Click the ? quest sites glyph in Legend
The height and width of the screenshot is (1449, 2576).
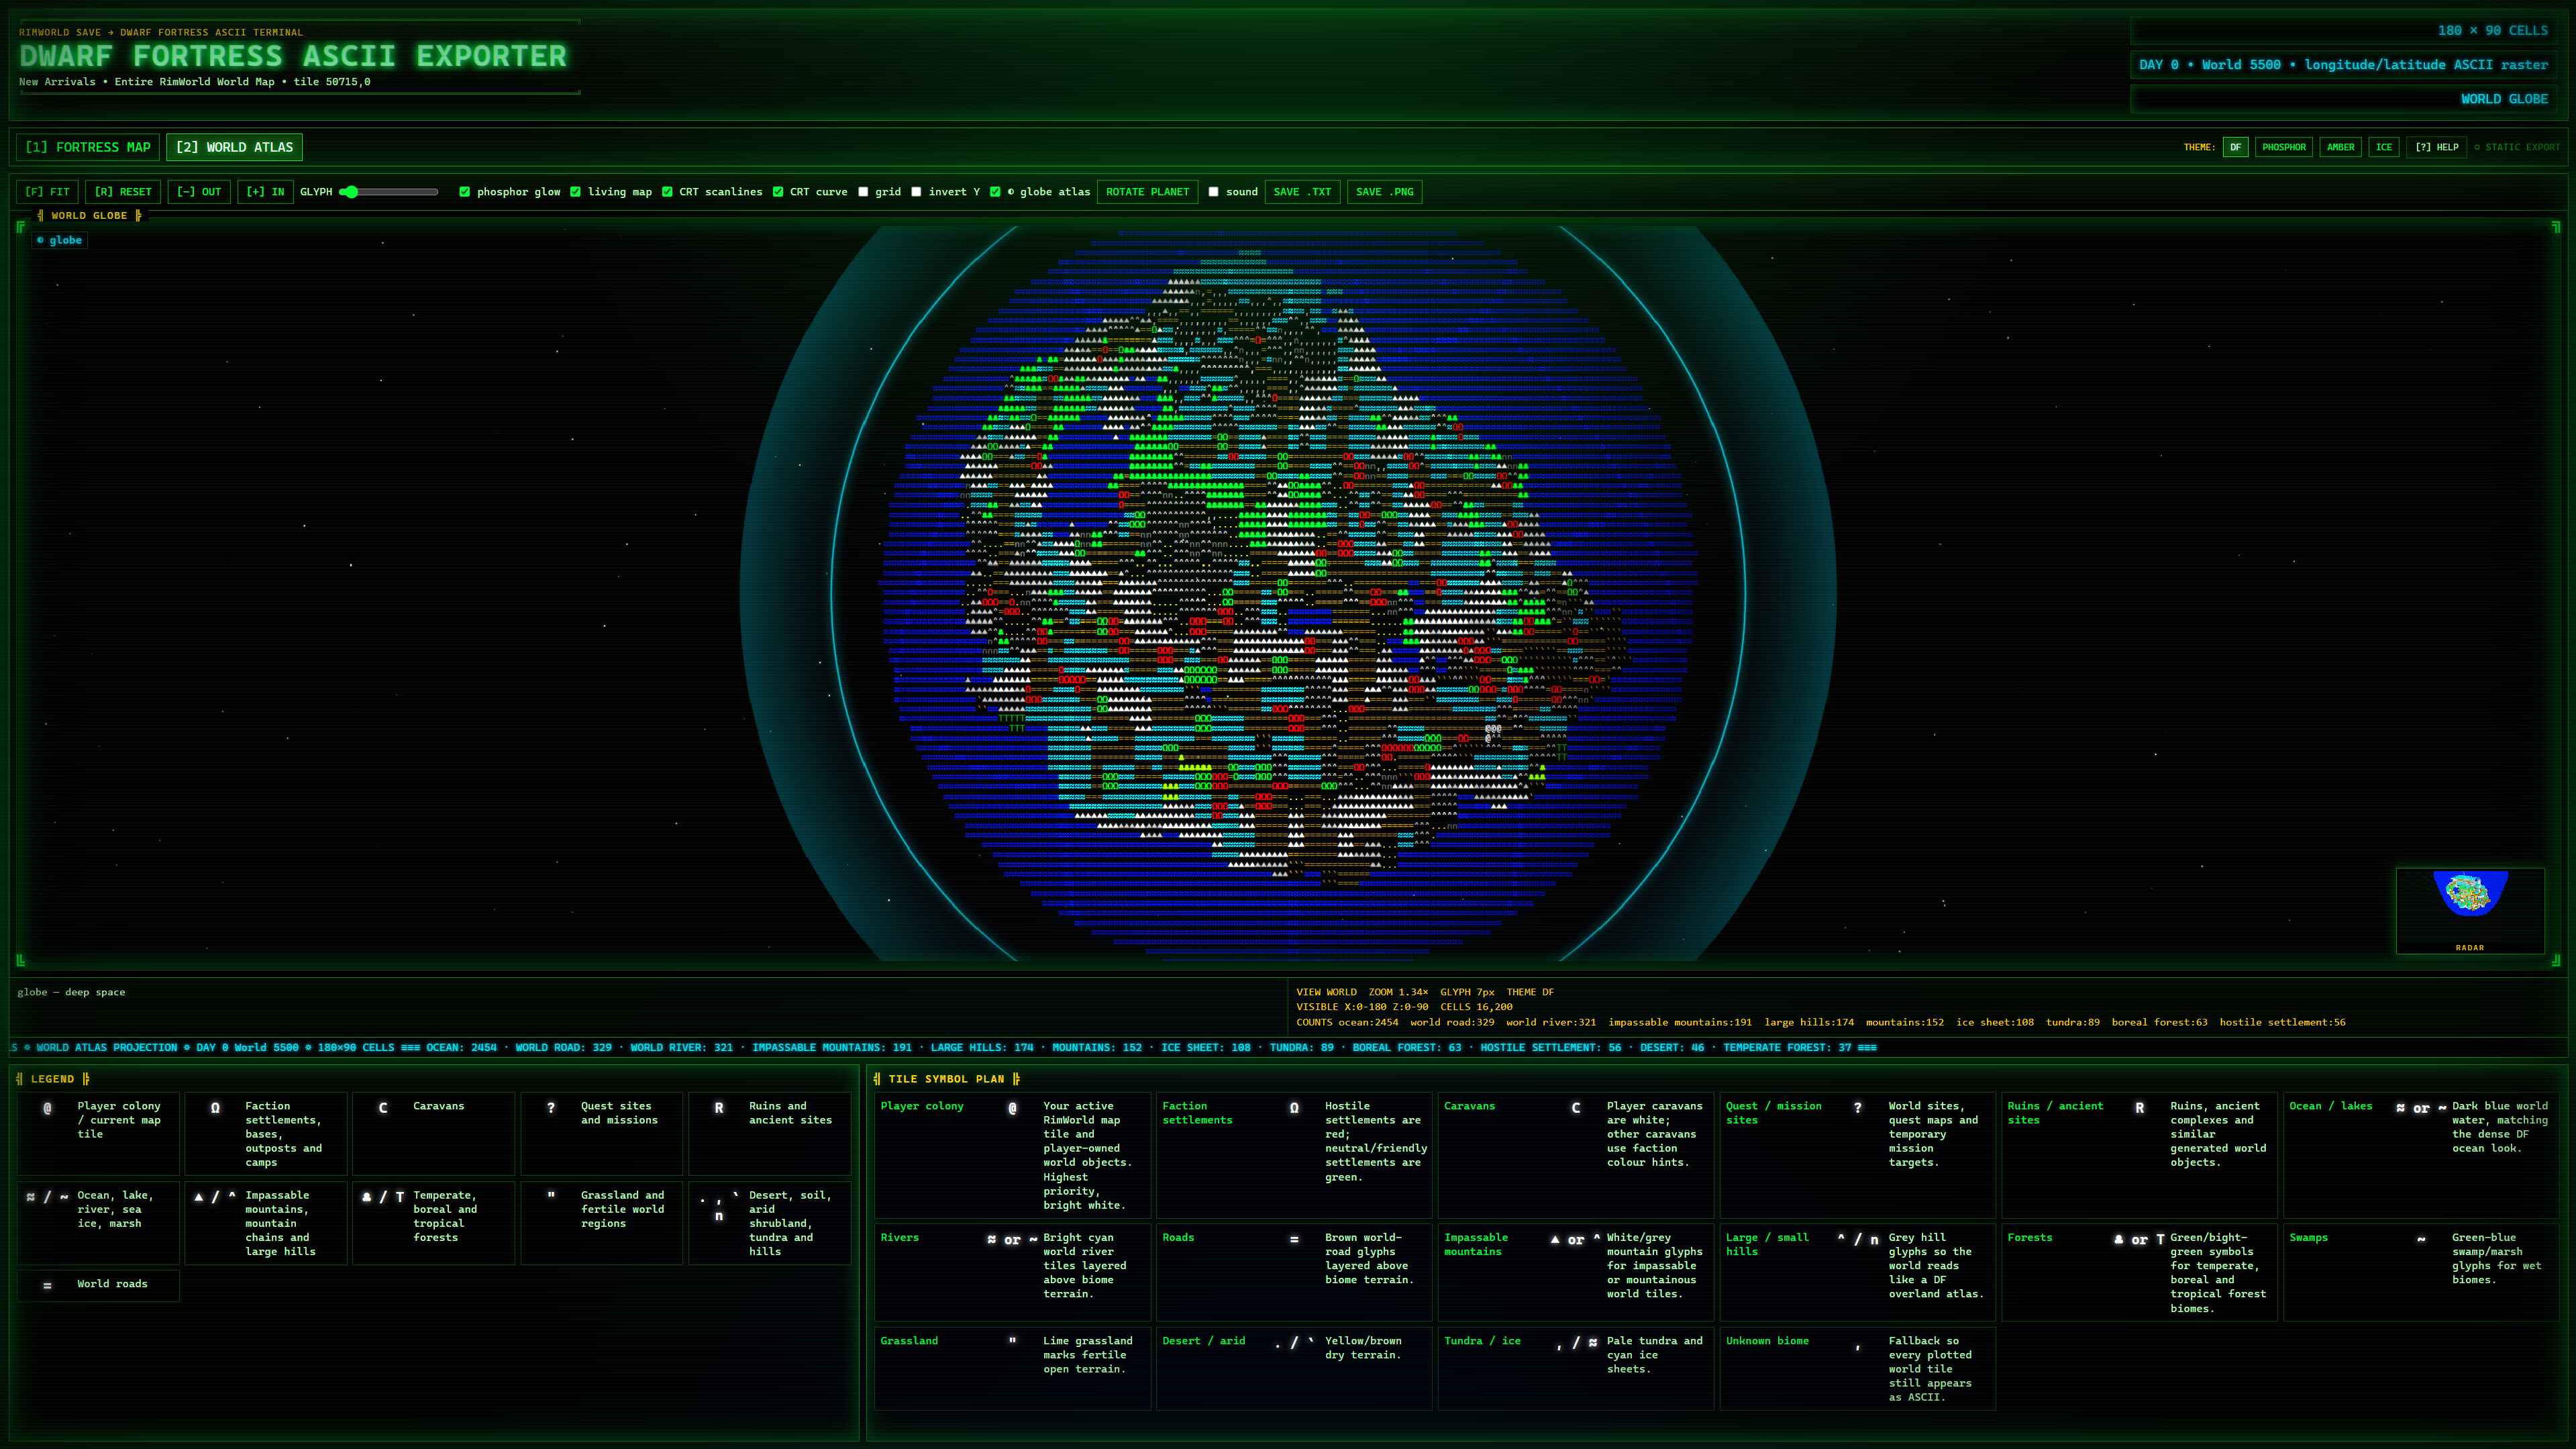[551, 1107]
